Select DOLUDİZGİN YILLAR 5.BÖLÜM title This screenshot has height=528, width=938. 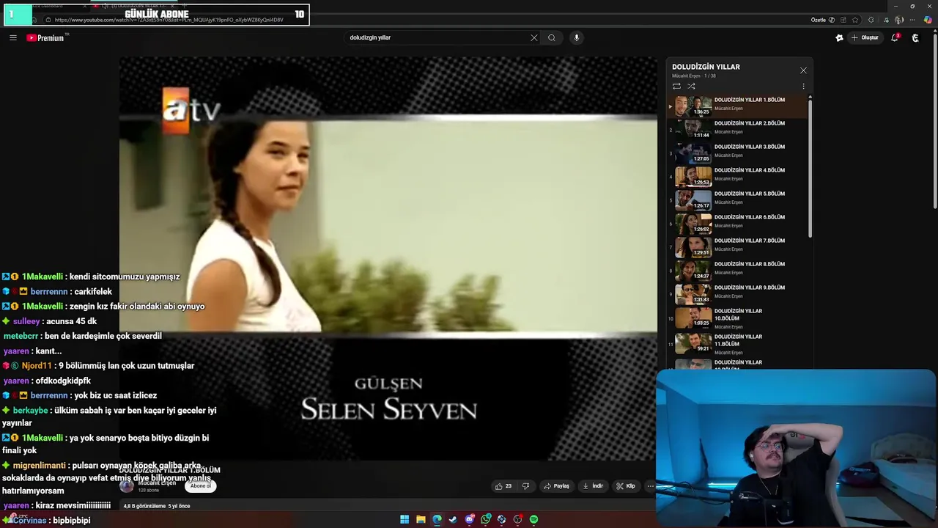click(749, 194)
